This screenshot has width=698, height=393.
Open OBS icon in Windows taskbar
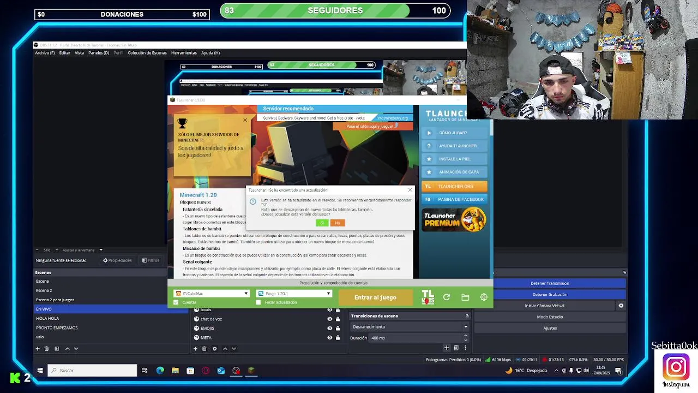click(x=236, y=371)
